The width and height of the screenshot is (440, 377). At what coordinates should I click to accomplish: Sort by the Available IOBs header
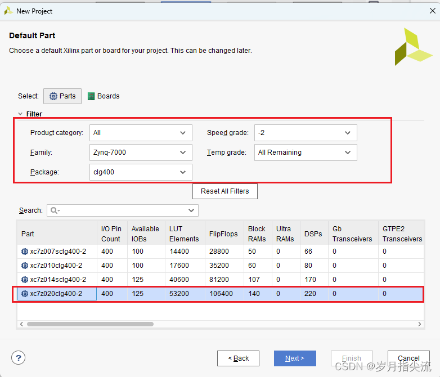pyautogui.click(x=146, y=234)
